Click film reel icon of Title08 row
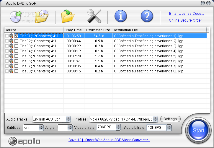The image size is (214, 148). click(11, 71)
